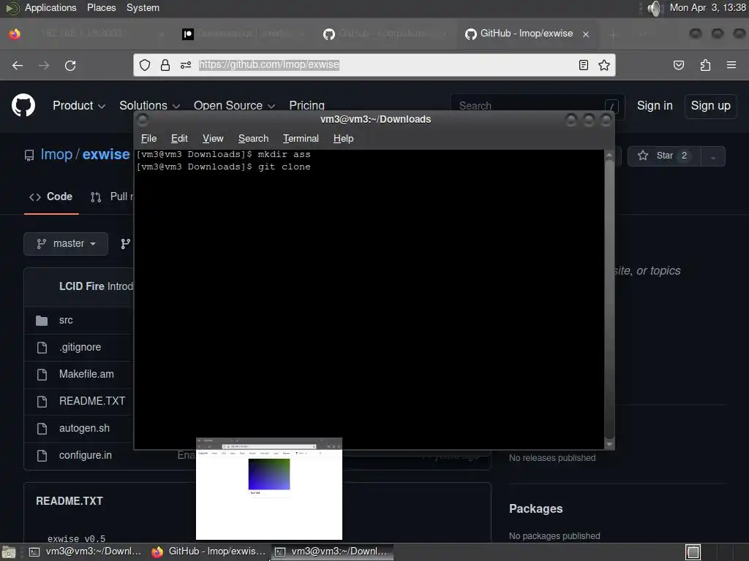
Task: Open the terminal Search menu
Action: 253,138
